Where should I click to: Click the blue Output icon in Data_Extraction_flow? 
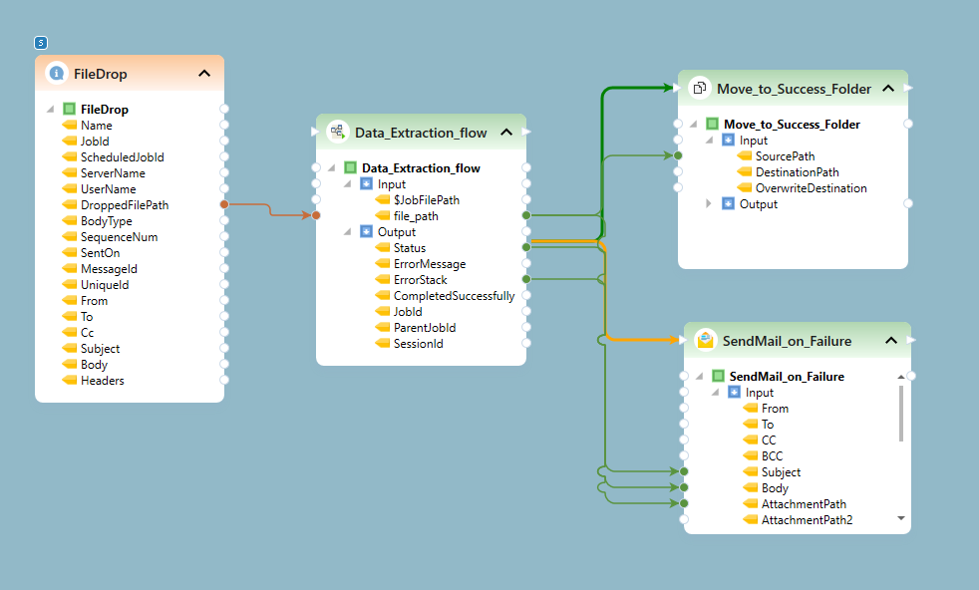tap(367, 231)
